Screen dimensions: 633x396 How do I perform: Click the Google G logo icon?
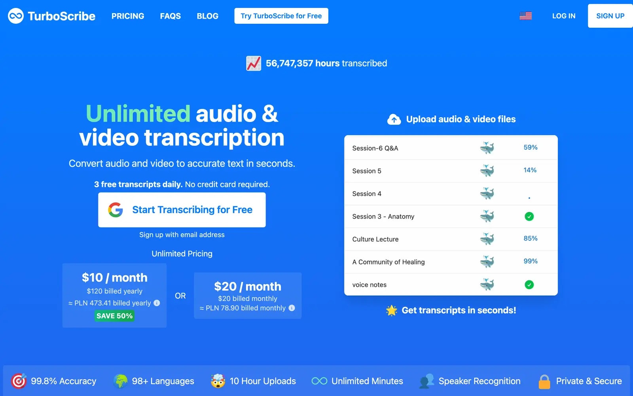(116, 210)
